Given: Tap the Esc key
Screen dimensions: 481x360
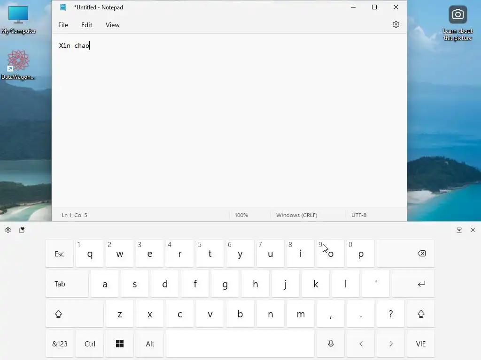Looking at the screenshot, I should click(x=60, y=254).
